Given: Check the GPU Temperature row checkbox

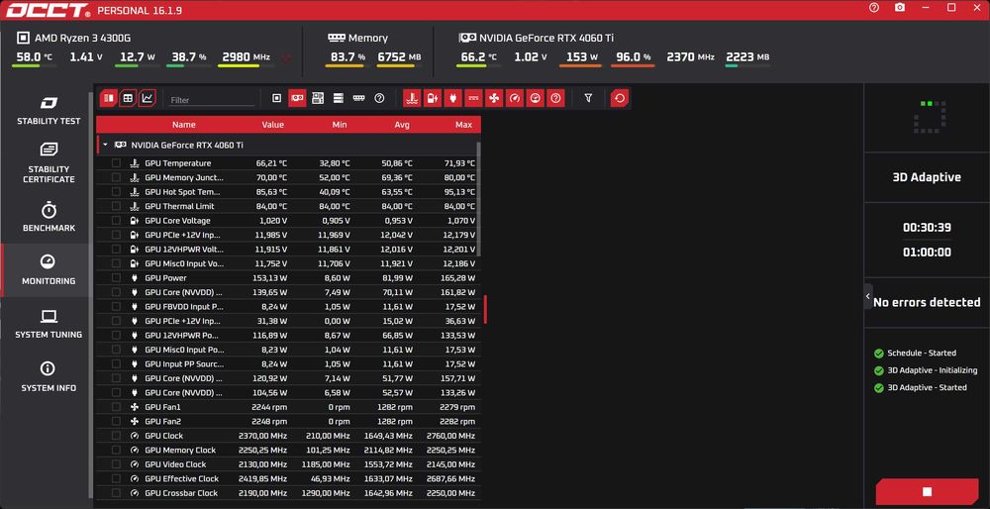Looking at the screenshot, I should click(116, 163).
